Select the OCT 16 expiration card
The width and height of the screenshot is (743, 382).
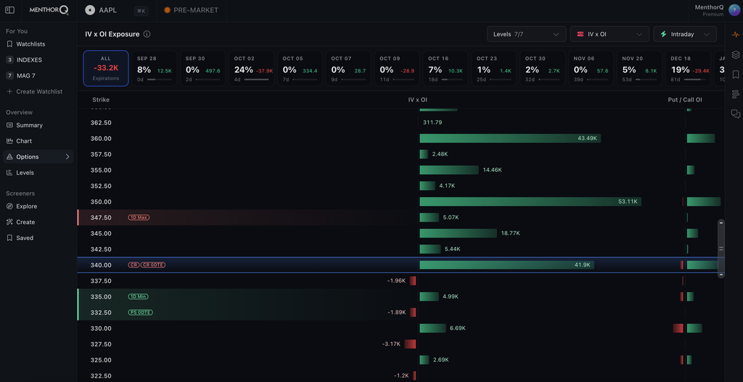(446, 68)
